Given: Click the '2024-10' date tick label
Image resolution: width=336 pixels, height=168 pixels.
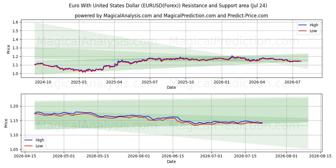Looking at the screenshot, I should tap(43, 82).
